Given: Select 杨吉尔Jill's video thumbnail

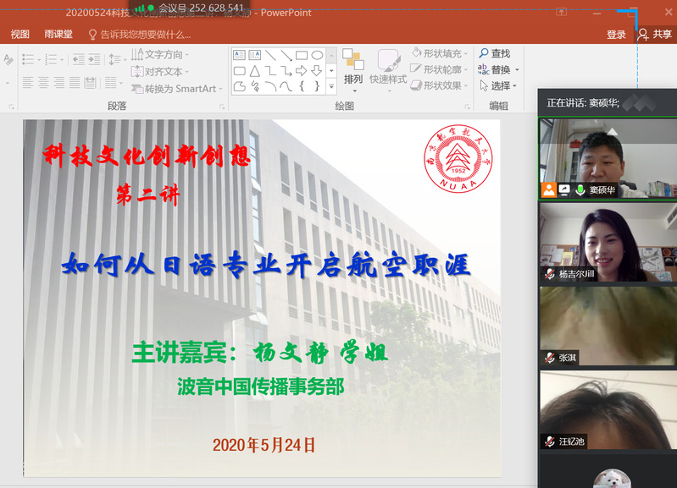Looking at the screenshot, I should coord(608,242).
